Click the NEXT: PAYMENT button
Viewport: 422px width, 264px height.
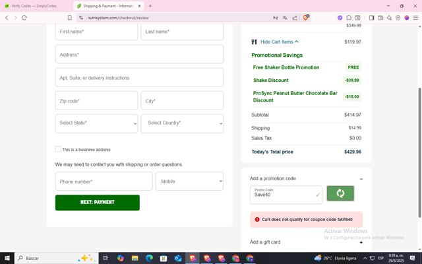point(98,203)
